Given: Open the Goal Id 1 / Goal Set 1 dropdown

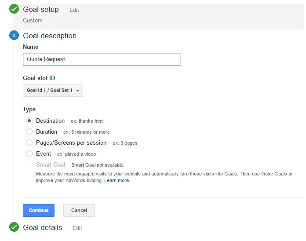Looking at the screenshot, I should [53, 90].
